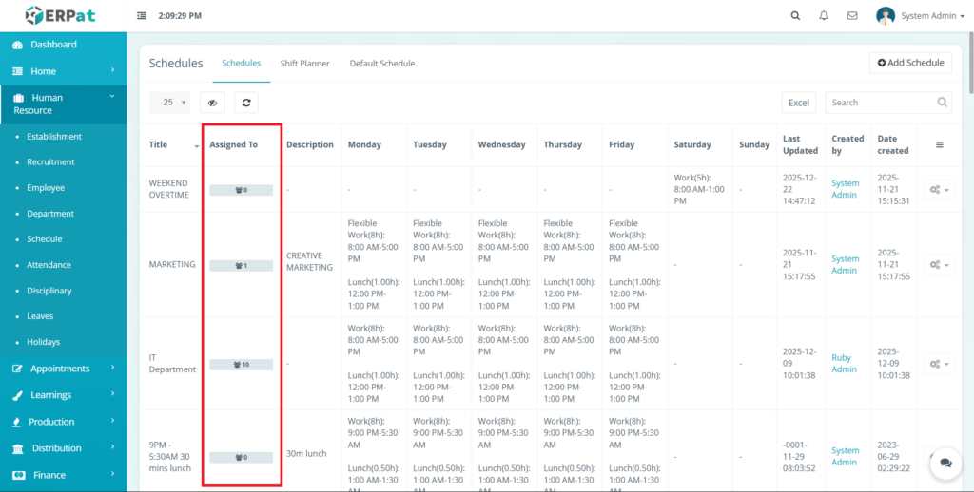The height and width of the screenshot is (492, 974).
Task: Open the messages envelope icon
Action: [x=852, y=16]
